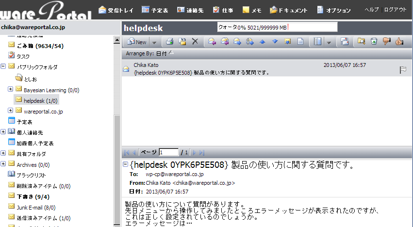This screenshot has width=413, height=227.
Task: Go to first page button
Action: [x=127, y=152]
